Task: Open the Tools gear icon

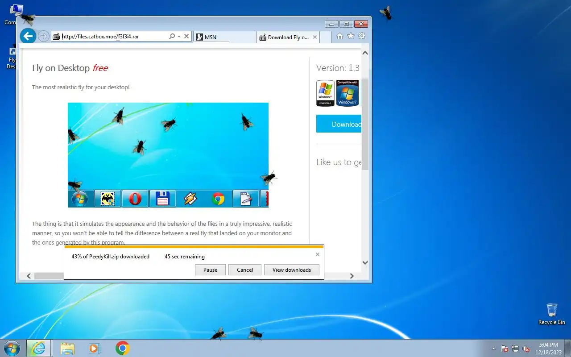Action: tap(362, 36)
